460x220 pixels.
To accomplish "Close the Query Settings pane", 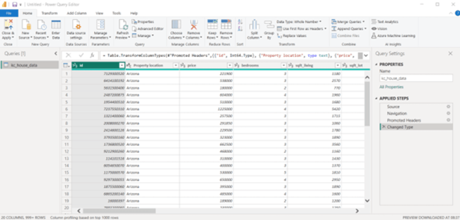I will [450, 54].
